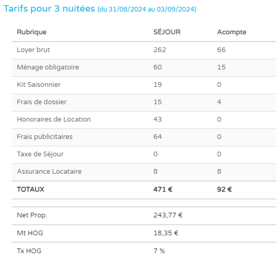Click the Kit Saisonnier séjour value 19
The image size is (280, 259).
[x=157, y=84]
